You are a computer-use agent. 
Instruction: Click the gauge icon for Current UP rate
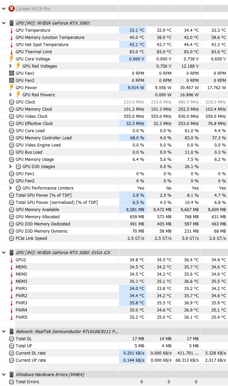[x=12, y=360]
